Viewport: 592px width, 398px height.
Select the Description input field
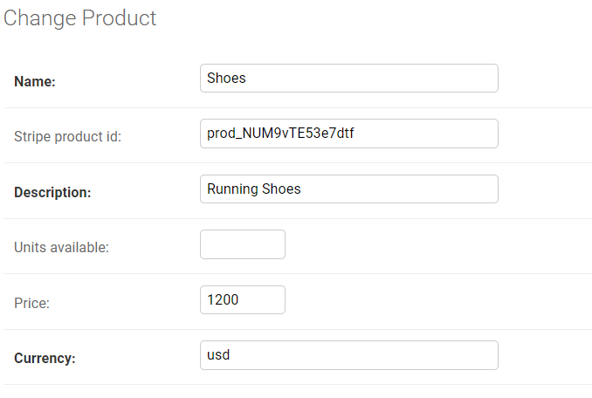[349, 189]
